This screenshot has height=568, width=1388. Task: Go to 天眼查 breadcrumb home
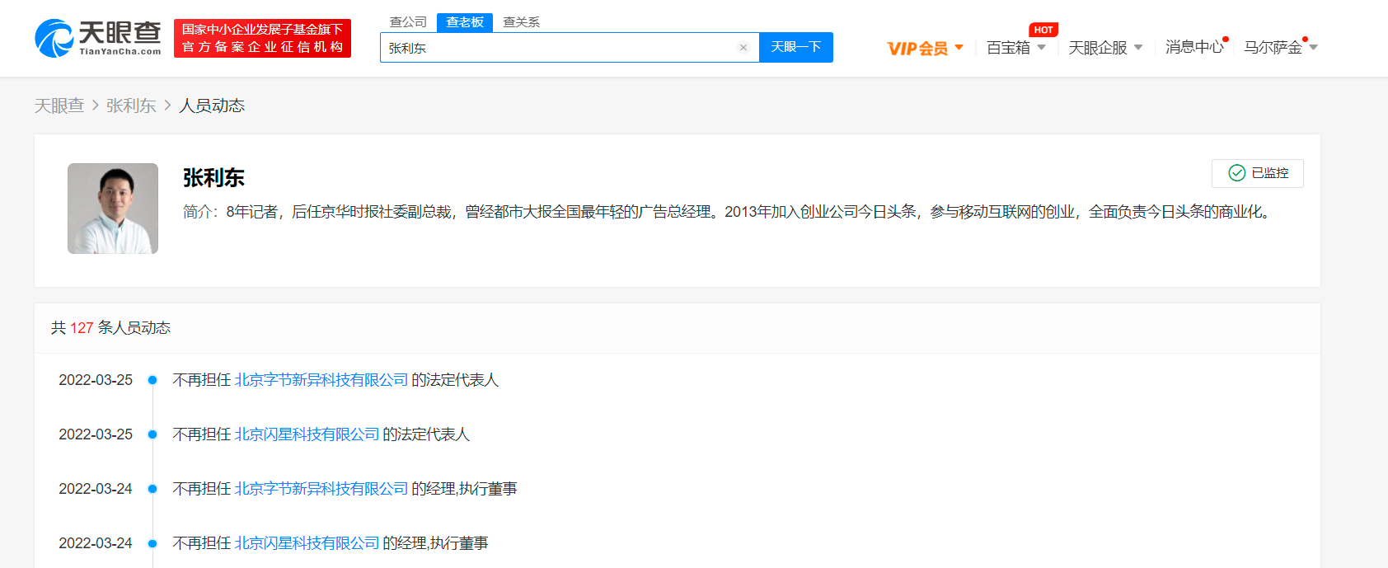[x=59, y=106]
